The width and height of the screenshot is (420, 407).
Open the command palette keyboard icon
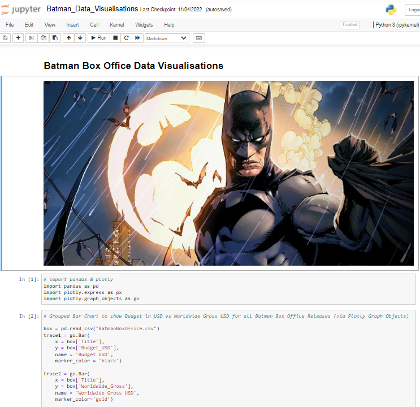pyautogui.click(x=199, y=38)
